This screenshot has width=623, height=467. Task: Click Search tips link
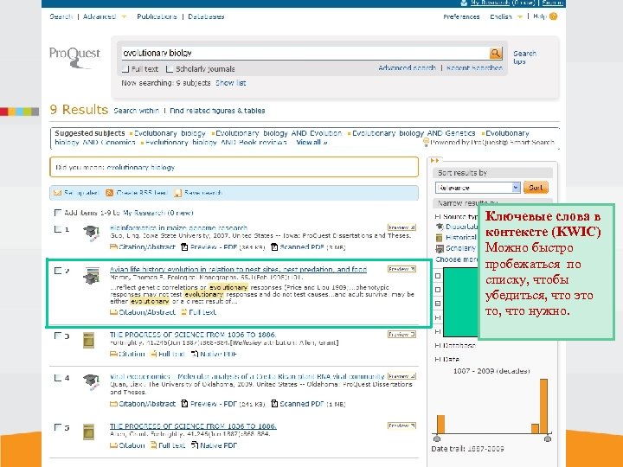(524, 57)
